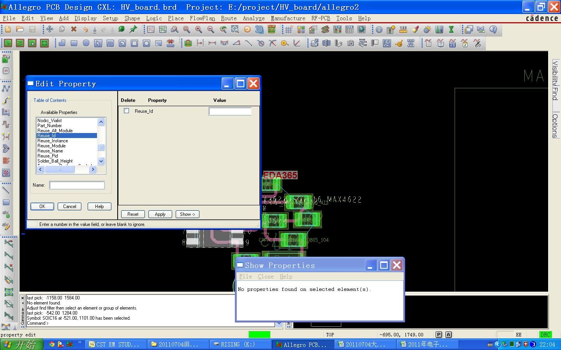Viewport: 561px width, 350px height.
Task: Click the Reuse_Id value input field
Action: pyautogui.click(x=230, y=112)
